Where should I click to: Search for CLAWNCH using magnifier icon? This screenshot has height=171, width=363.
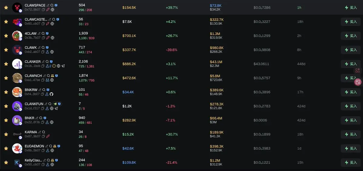(48, 76)
